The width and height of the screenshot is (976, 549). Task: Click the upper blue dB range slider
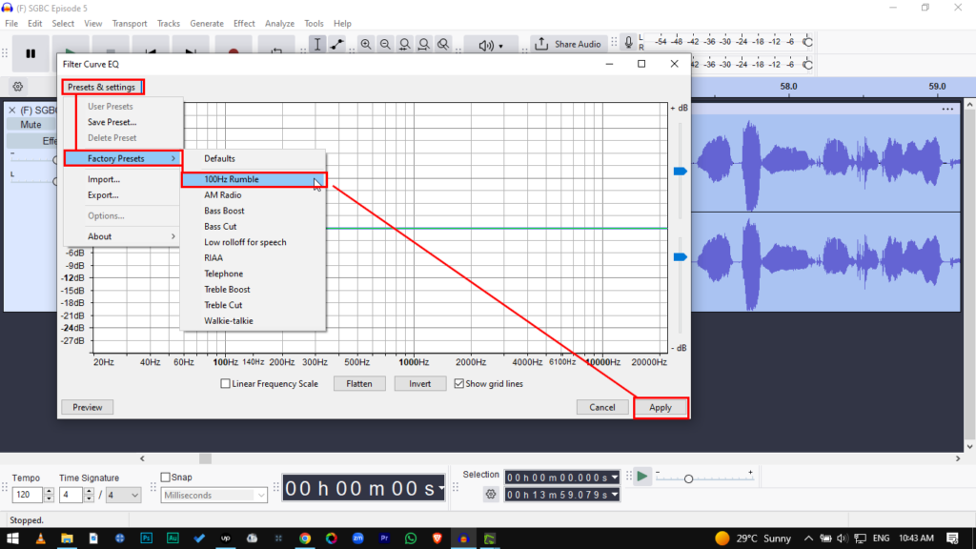tap(680, 171)
